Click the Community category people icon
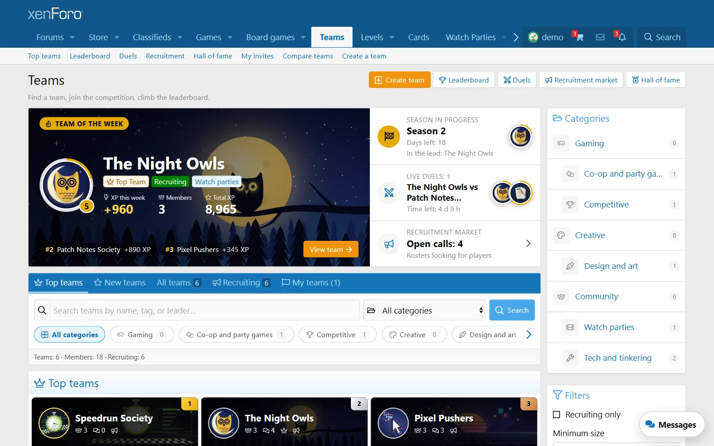The image size is (714, 446). click(x=561, y=297)
